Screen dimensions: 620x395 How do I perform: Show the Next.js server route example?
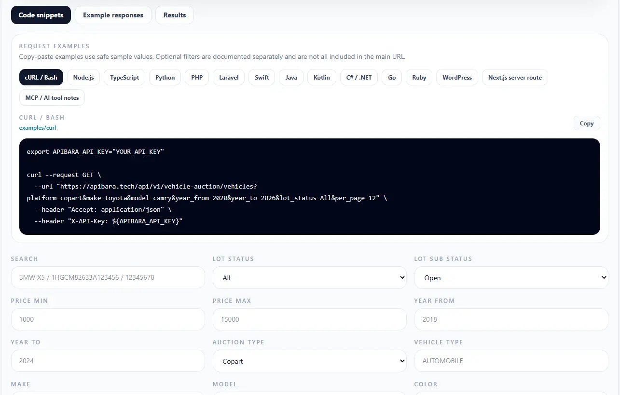pyautogui.click(x=515, y=77)
